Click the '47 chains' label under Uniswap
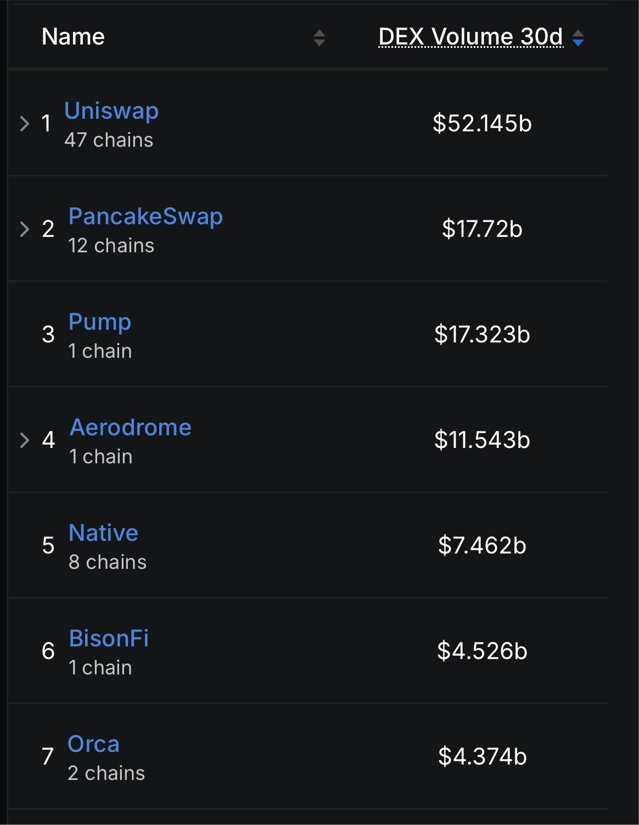 coord(109,140)
